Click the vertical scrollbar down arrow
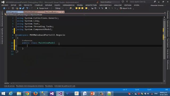Screen dimensions: 170x96 click(164, 81)
